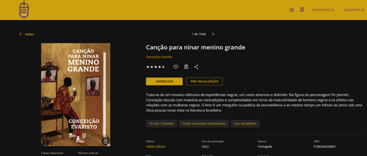Click the ebook format icon on cover

pyautogui.click(x=105, y=141)
